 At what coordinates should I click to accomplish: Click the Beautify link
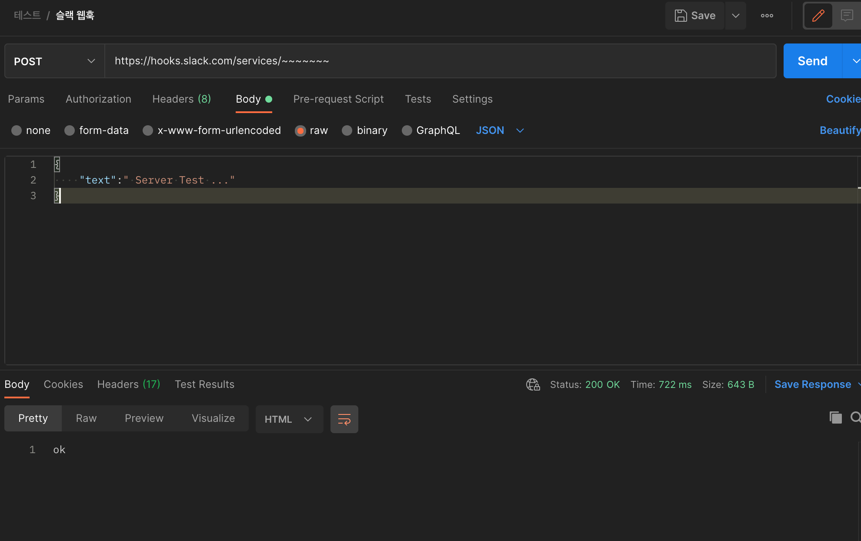(839, 130)
